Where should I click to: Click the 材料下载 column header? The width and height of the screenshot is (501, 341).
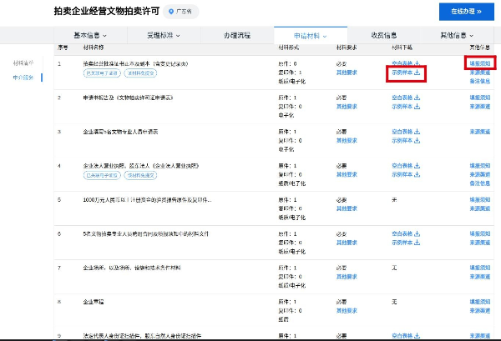point(402,48)
